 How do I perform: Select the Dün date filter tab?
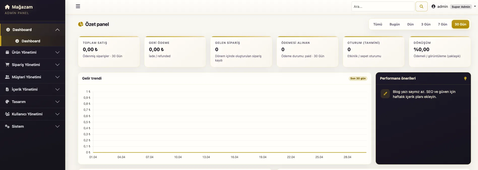point(410,24)
